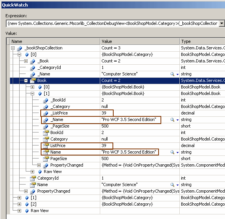Open the Expression combo box dropdown arrow
Viewport: 225px width, 219px height.
point(222,23)
